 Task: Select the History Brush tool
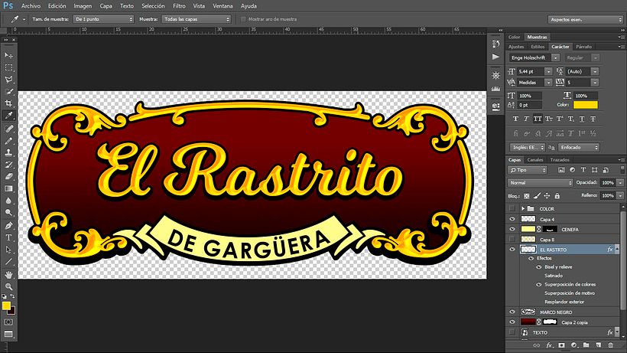click(x=8, y=165)
